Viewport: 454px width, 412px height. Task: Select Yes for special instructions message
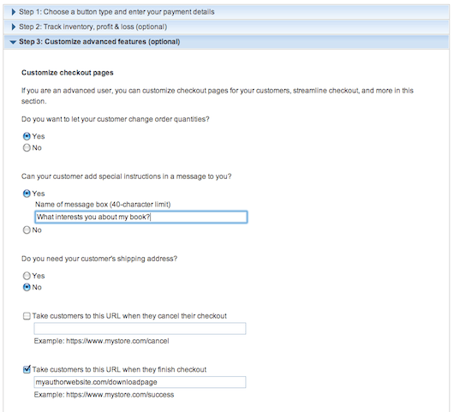[27, 194]
